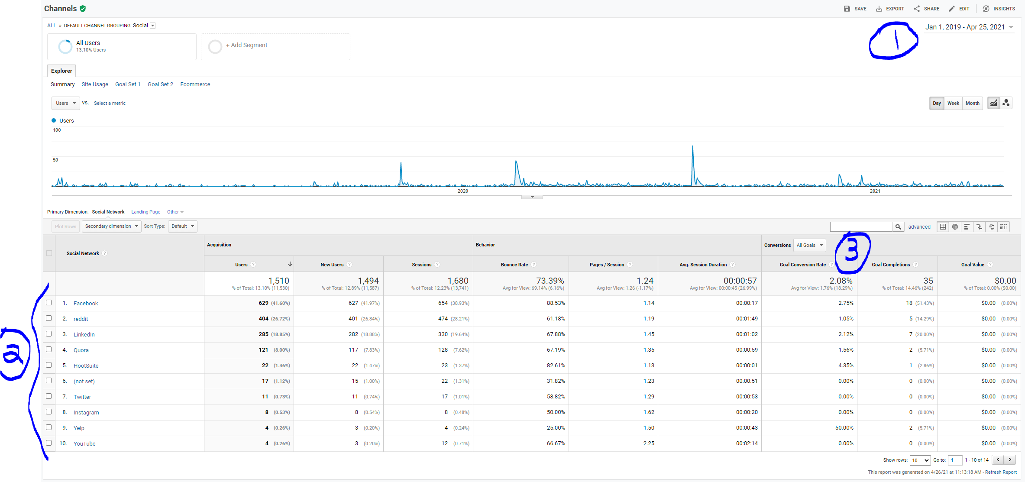The height and width of the screenshot is (482, 1025).
Task: Check the Facebook row checkbox
Action: tap(49, 303)
